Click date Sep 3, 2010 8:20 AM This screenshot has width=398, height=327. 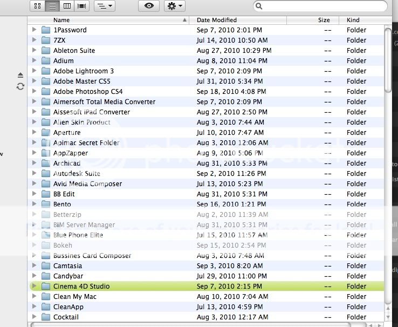[230, 266]
